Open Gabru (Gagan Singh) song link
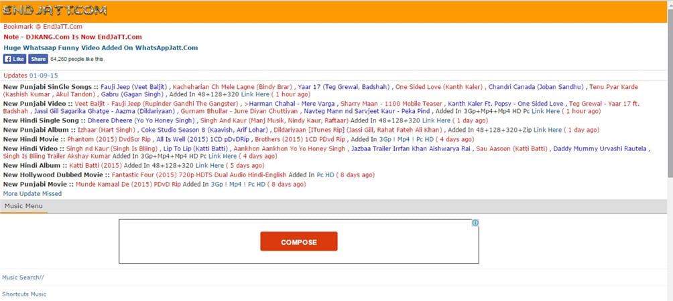 (x=132, y=94)
